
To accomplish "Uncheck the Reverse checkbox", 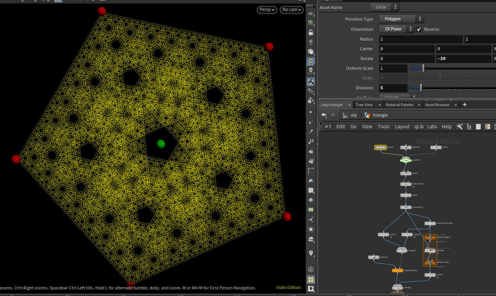I will pos(419,29).
